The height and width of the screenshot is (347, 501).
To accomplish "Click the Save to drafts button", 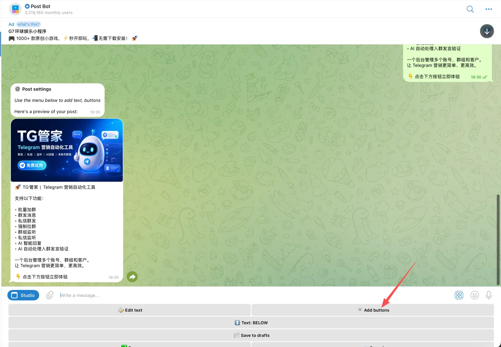I will pos(251,335).
